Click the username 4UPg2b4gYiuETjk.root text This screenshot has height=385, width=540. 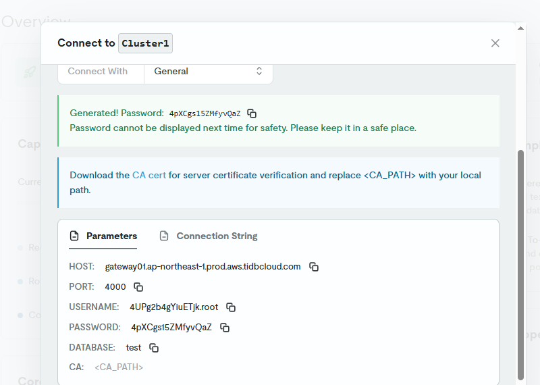click(x=173, y=307)
